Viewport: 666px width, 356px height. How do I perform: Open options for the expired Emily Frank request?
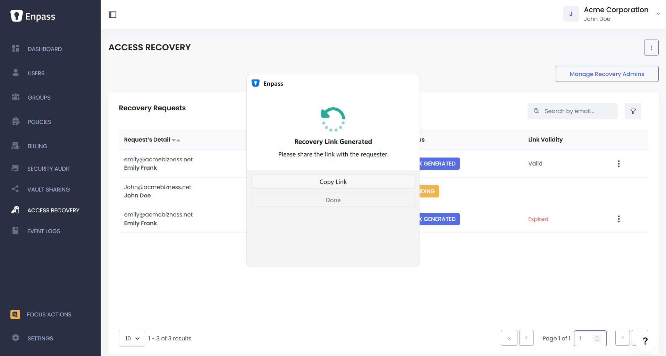618,219
